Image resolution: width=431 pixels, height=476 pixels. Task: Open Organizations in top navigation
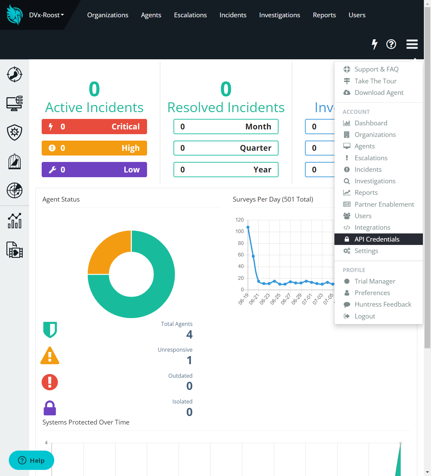[108, 15]
